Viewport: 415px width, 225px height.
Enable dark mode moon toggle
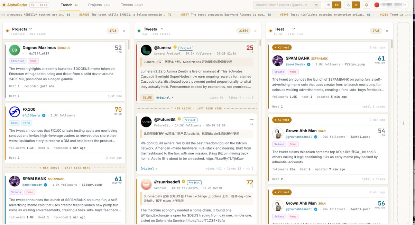pos(348,5)
